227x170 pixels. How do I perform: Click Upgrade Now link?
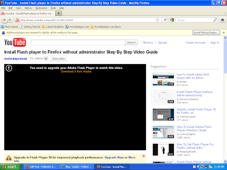pos(114,157)
